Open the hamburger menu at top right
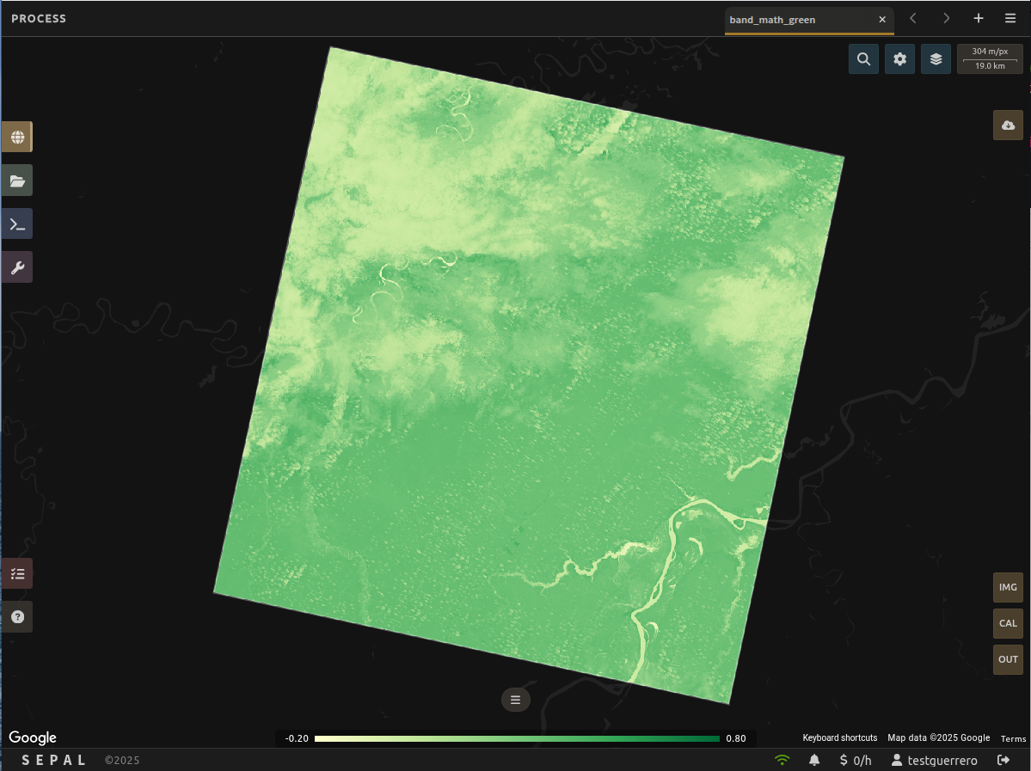 1010,19
